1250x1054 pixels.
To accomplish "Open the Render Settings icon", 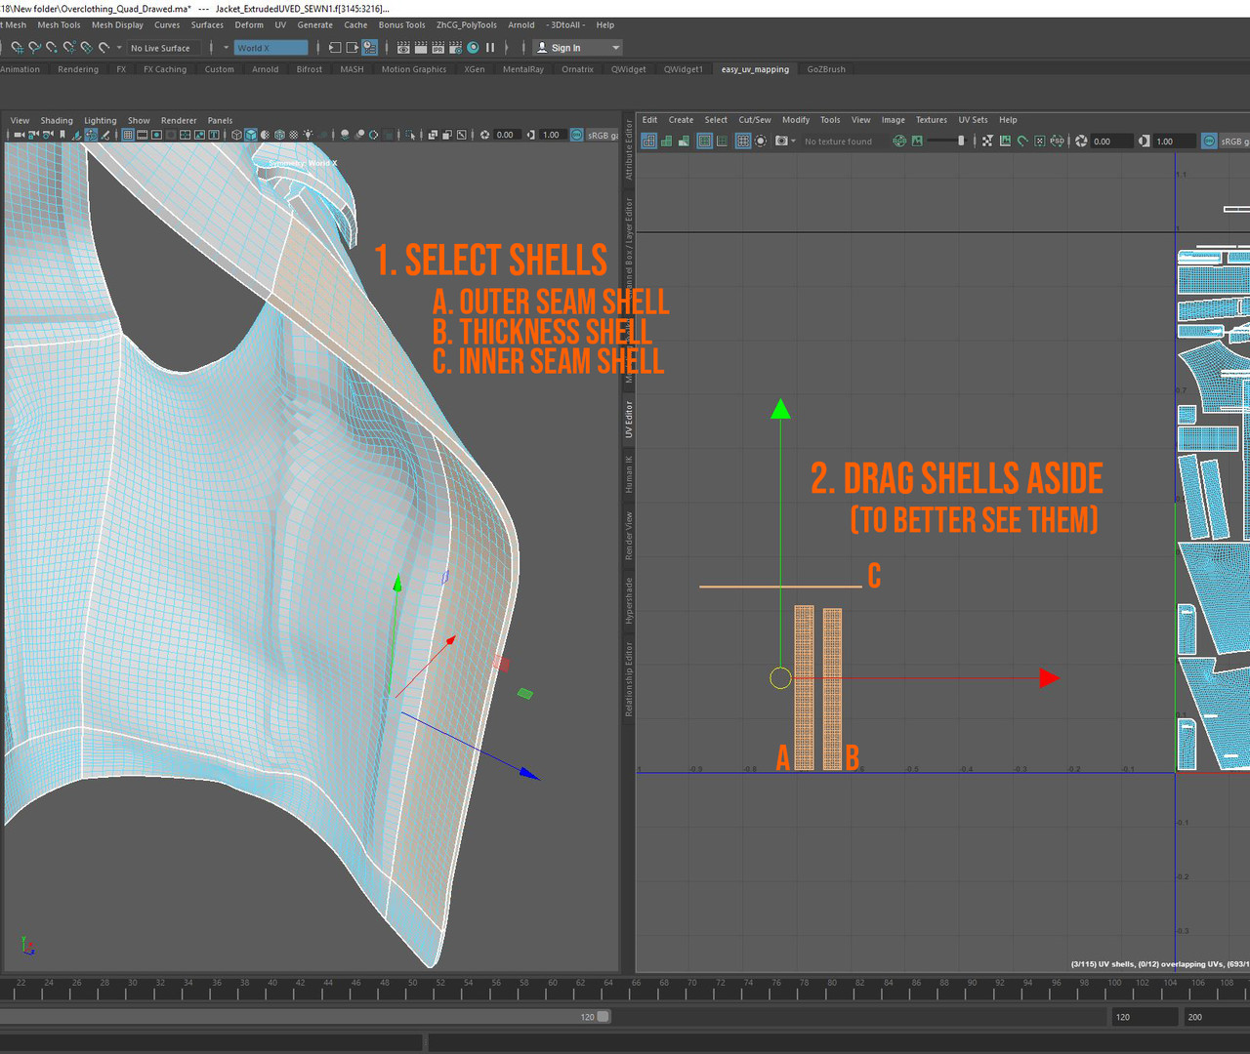I will click(454, 47).
